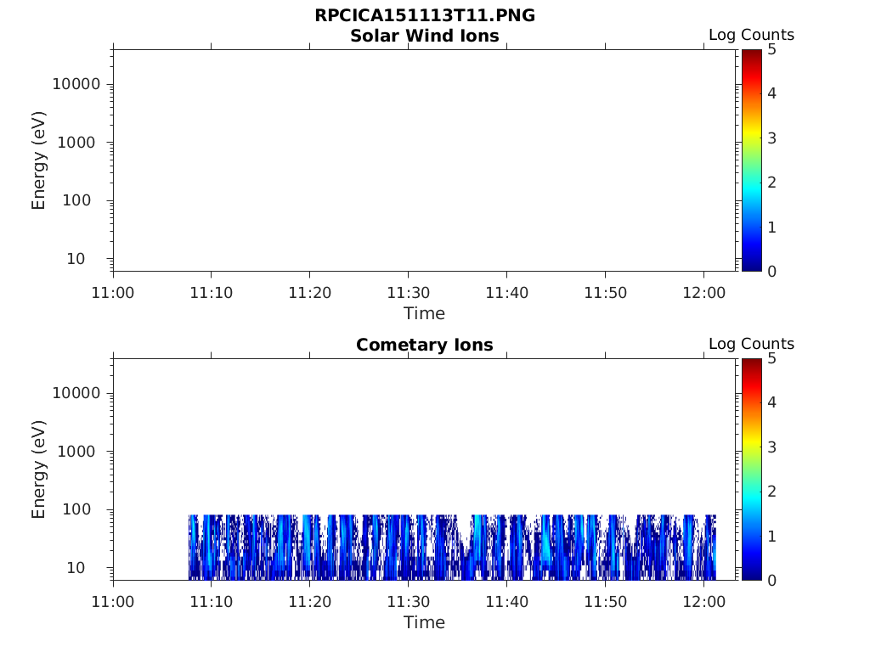Select the 12:00 tick on Solar Wind time axis

pyautogui.click(x=704, y=293)
